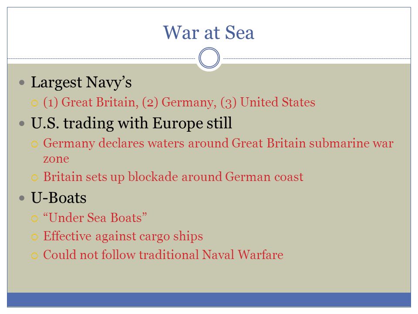The height and width of the screenshot is (314, 418).
Task: Select the "U-Boats" bullet heading
Action: click(x=59, y=198)
